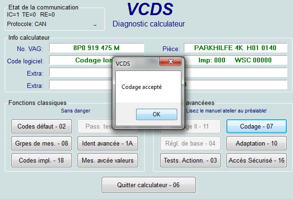
Task: Click Lisez le manuel atelier au préalable text
Action: point(226,111)
